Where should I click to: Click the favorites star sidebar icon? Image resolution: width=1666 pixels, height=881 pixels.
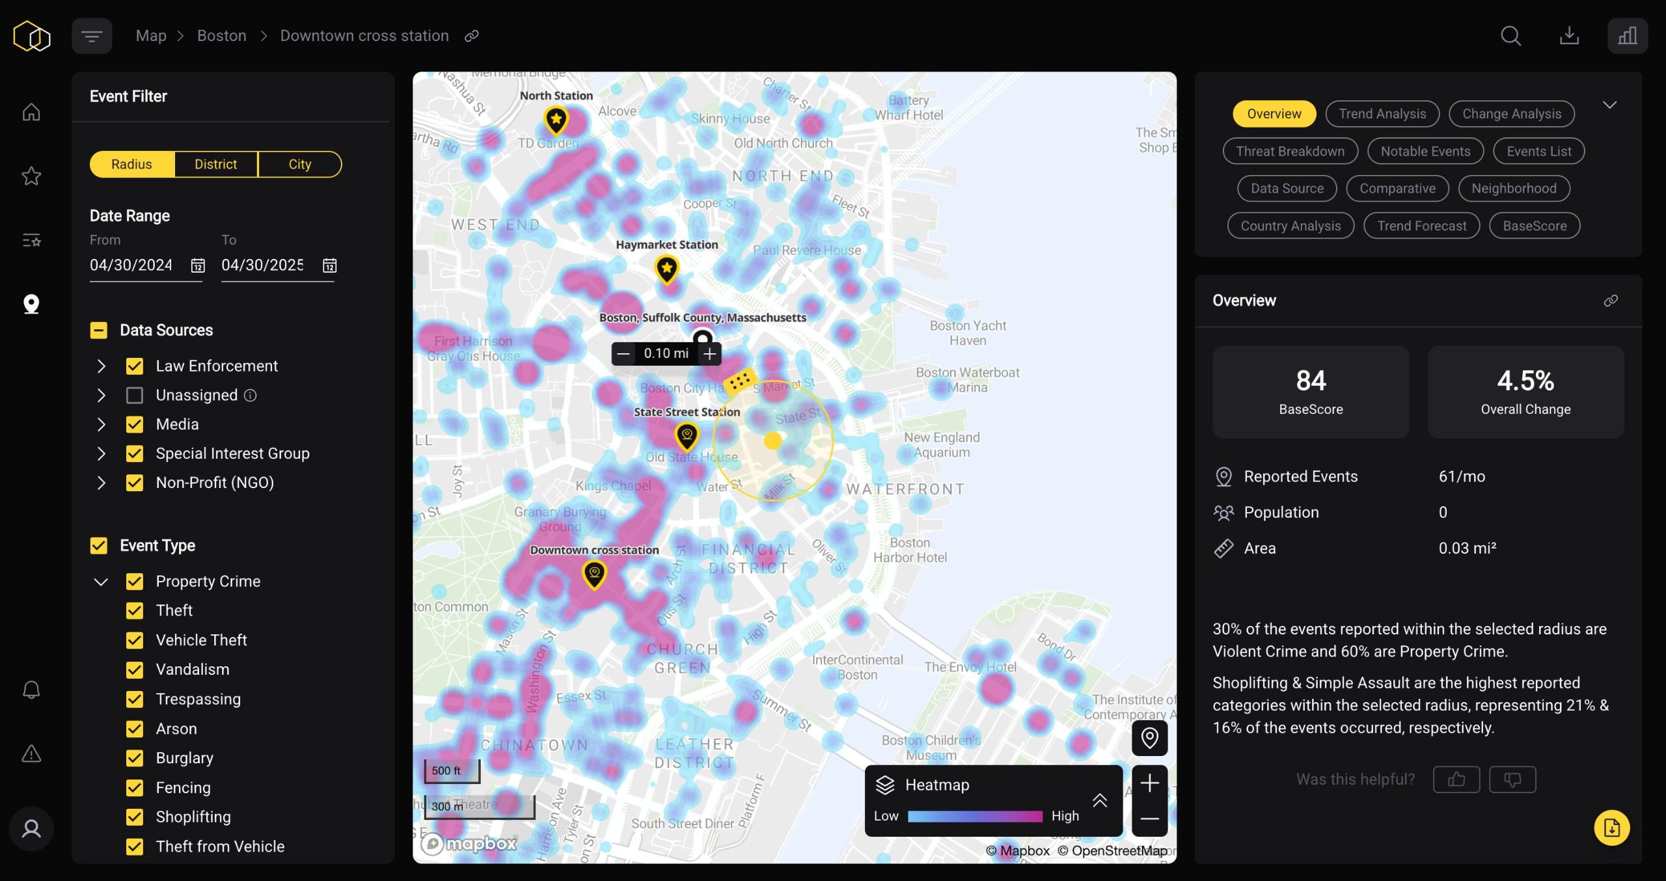pos(31,176)
